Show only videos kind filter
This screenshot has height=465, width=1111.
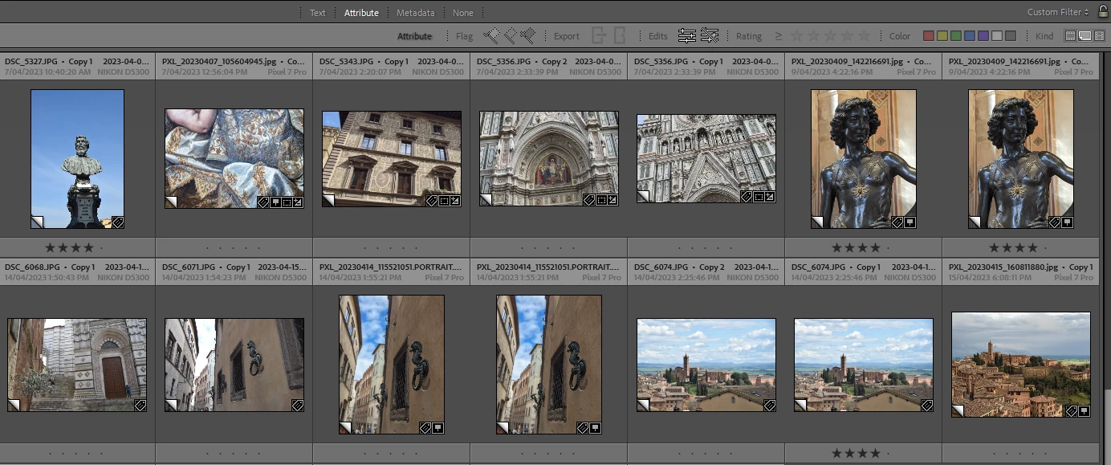tap(1099, 35)
